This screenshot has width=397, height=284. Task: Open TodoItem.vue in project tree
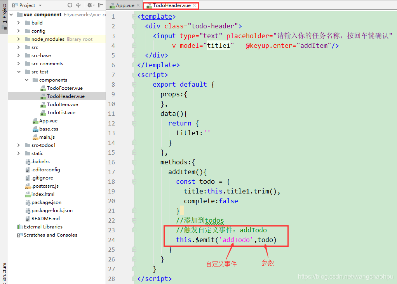[x=63, y=104]
